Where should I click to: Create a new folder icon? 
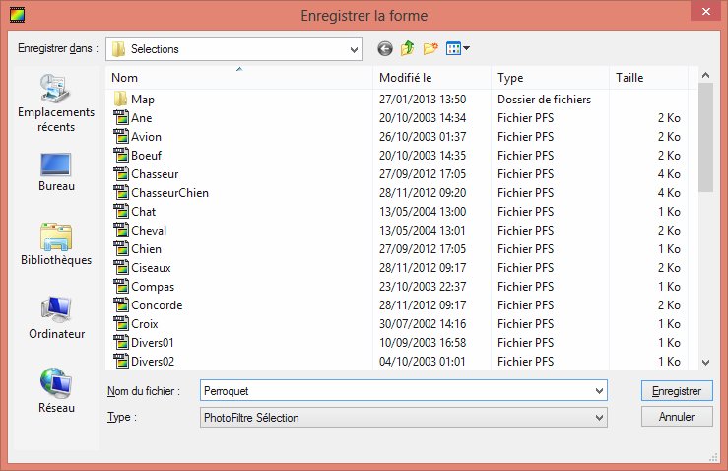pos(430,48)
